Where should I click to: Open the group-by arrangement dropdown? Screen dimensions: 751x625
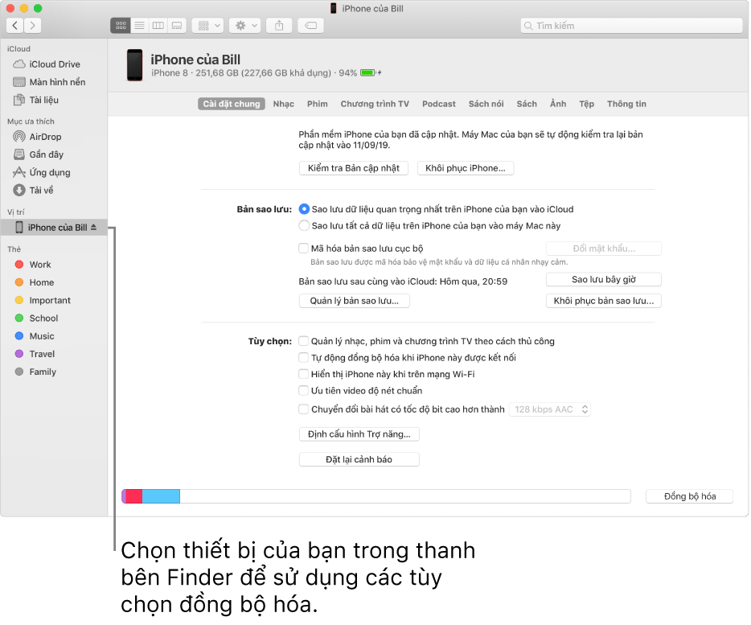coord(208,26)
